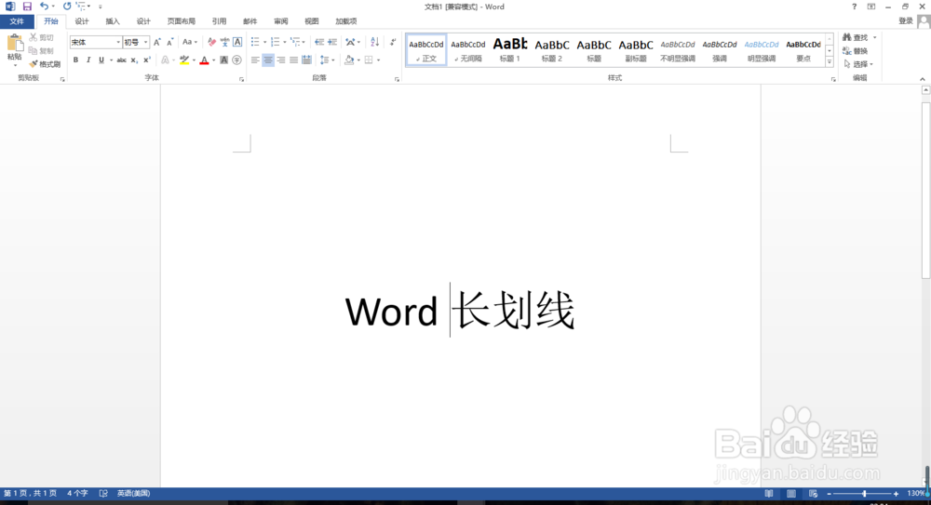This screenshot has height=505, width=931.
Task: Open the Select (选择) dropdown
Action: click(858, 64)
